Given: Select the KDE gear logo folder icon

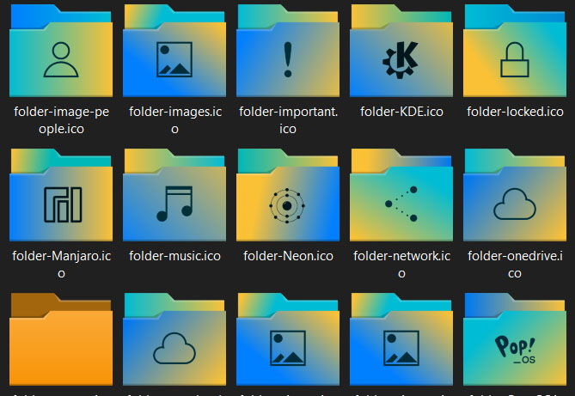Looking at the screenshot, I should click(401, 53).
